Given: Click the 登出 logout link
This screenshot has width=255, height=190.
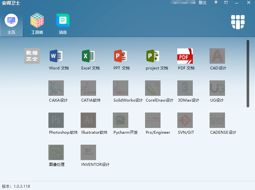Looking at the screenshot, I should (x=202, y=3).
